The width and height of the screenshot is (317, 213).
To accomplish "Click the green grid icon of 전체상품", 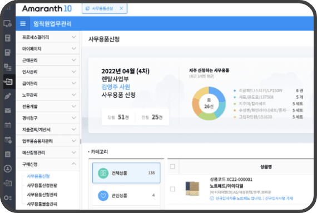I will 103,173.
